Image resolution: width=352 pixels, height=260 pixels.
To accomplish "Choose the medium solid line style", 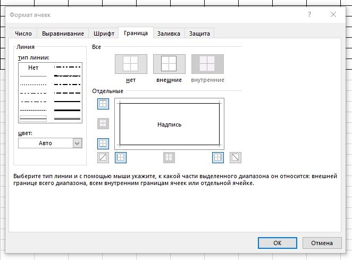I will tap(67, 102).
